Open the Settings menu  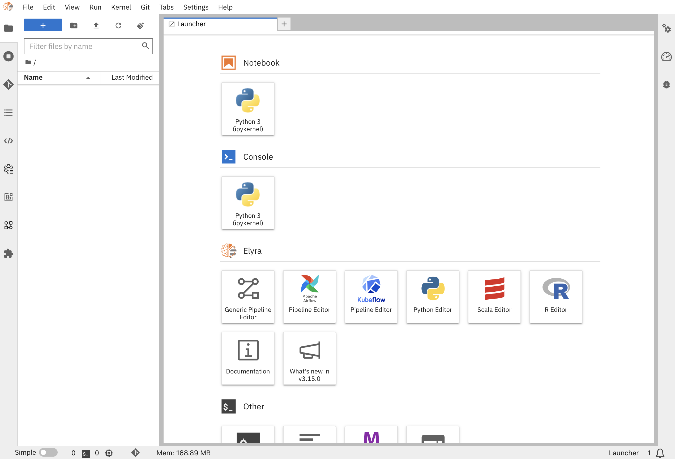[195, 7]
